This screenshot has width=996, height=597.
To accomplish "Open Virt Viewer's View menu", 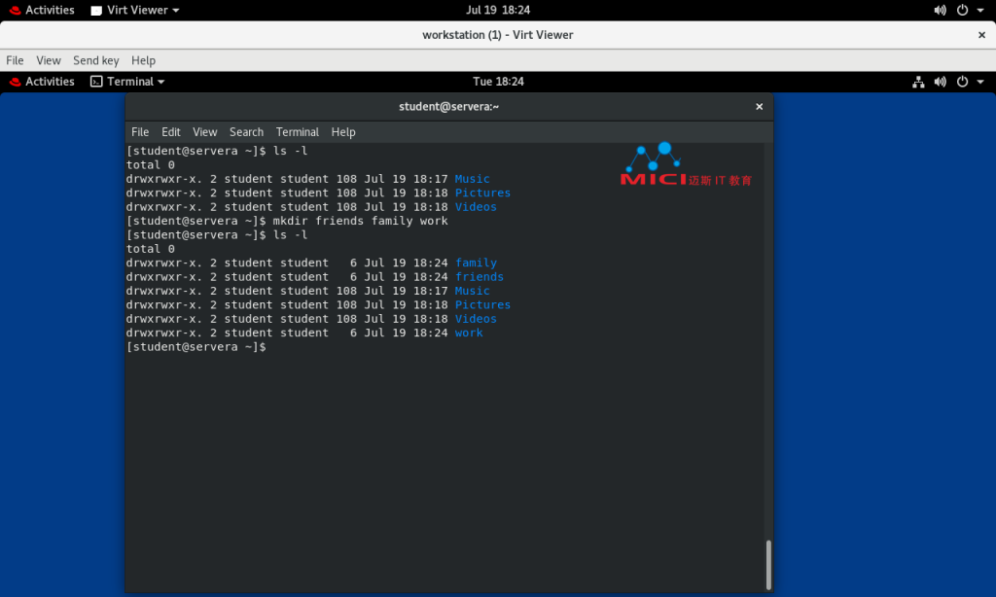I will point(49,60).
